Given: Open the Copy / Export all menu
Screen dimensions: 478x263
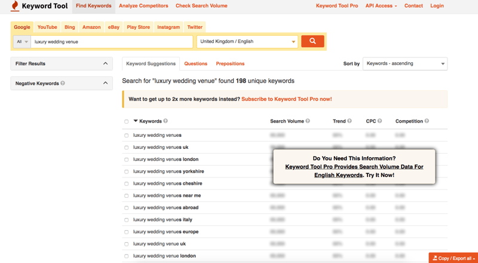Looking at the screenshot, I should pos(454,258).
